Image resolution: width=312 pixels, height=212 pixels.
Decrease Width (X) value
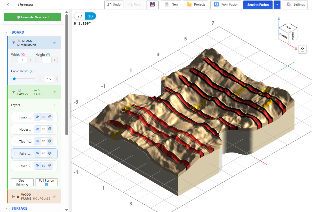(x=14, y=60)
